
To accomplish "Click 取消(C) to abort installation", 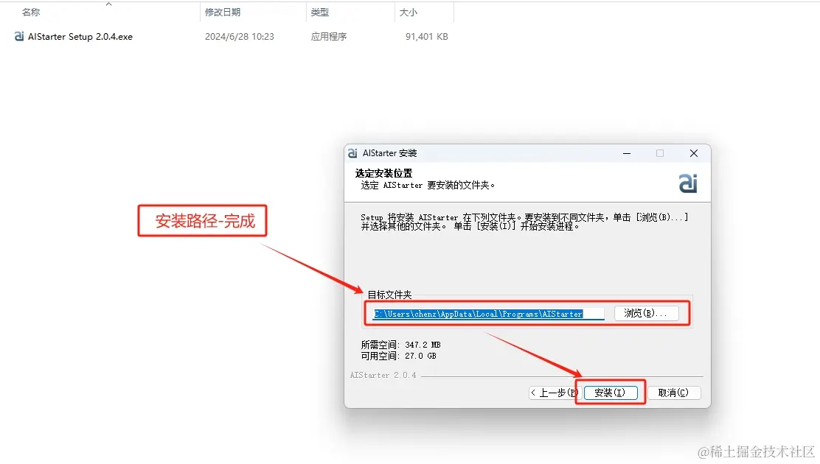I will coord(674,393).
